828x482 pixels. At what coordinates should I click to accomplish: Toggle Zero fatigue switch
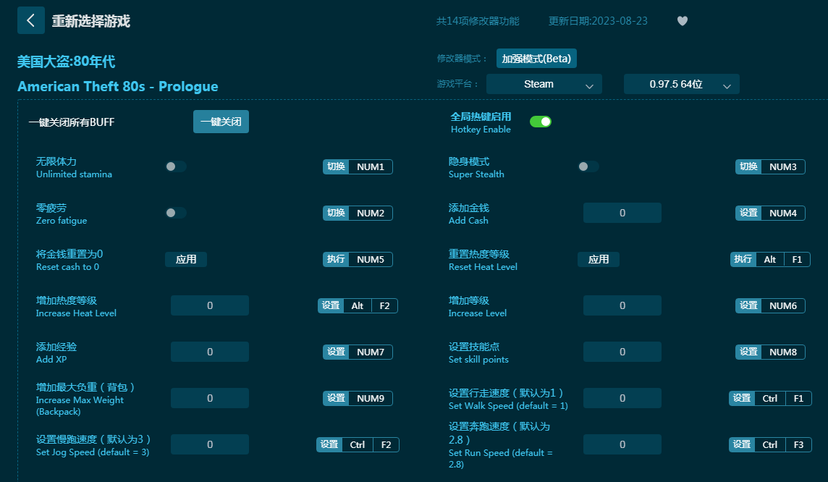tap(176, 213)
